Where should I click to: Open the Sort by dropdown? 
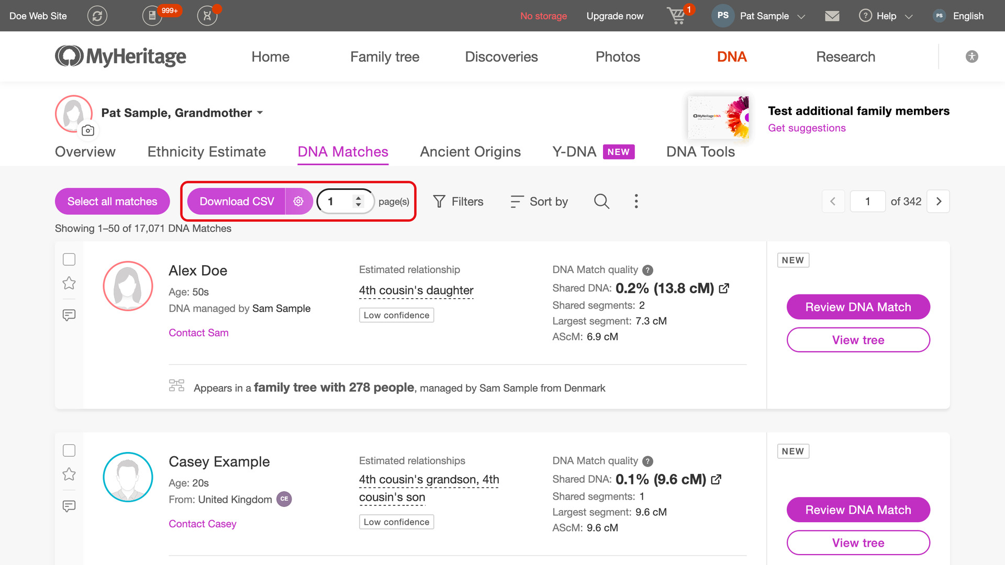pos(539,201)
